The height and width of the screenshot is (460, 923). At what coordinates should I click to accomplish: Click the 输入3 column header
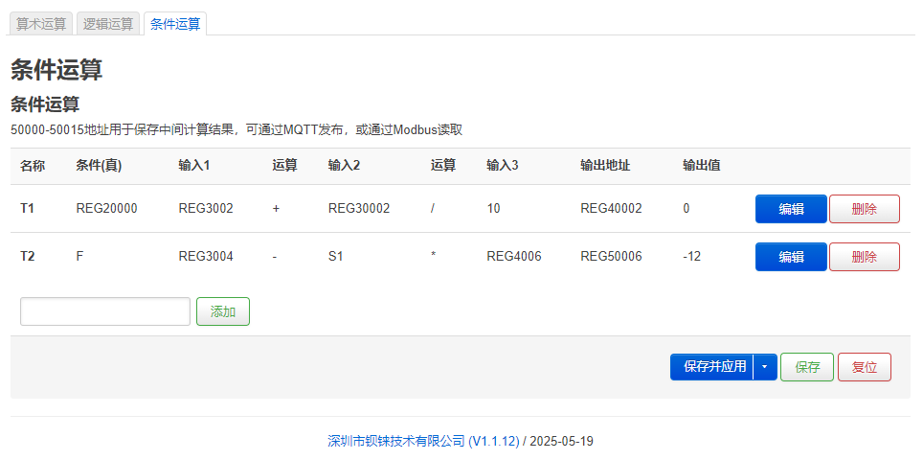tap(503, 166)
